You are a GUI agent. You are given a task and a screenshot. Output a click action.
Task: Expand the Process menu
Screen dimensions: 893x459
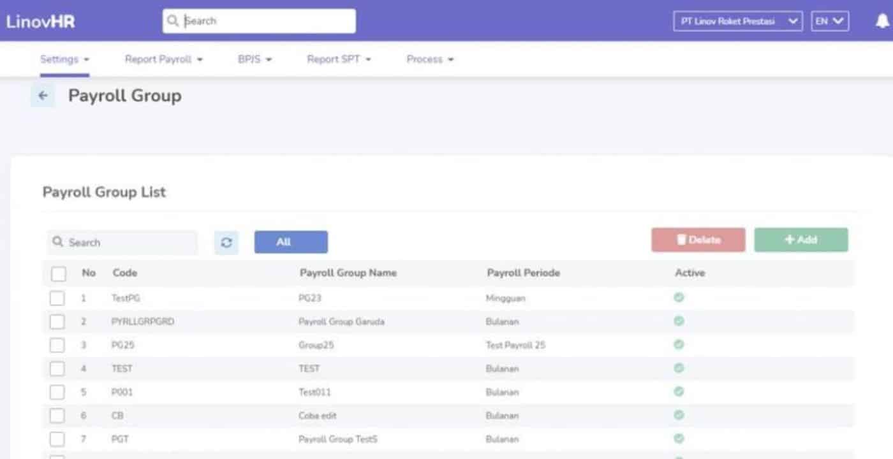430,59
